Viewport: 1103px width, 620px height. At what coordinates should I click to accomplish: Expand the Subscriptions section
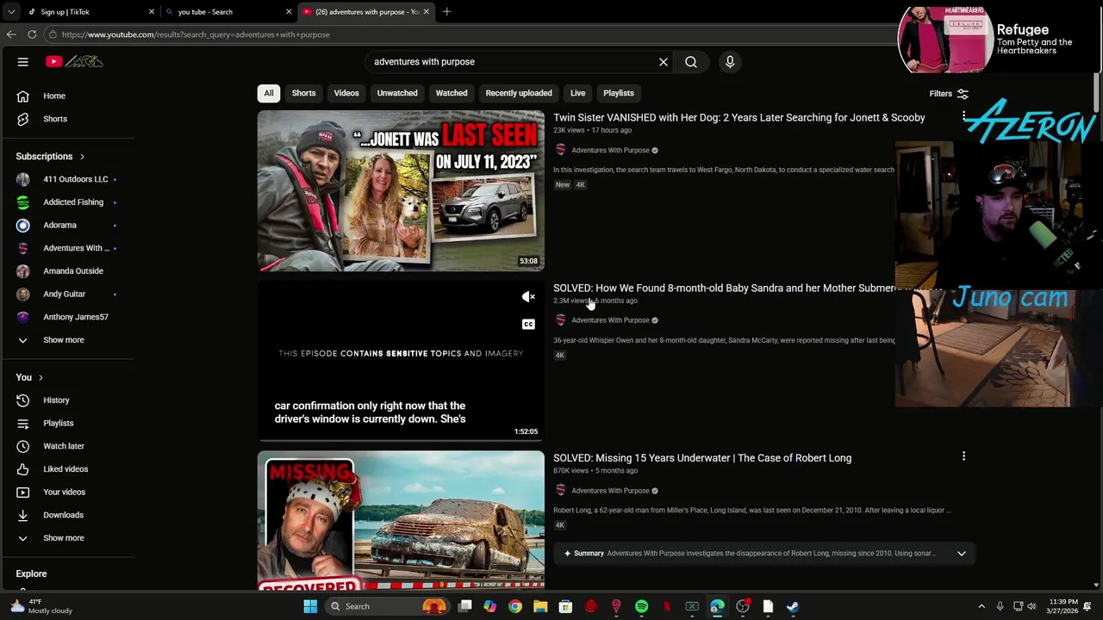click(x=50, y=157)
